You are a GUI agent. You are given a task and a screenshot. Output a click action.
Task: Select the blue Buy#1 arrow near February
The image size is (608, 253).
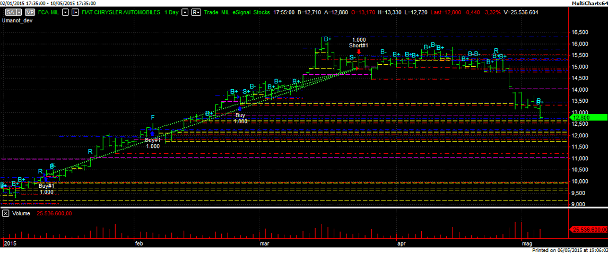152,134
